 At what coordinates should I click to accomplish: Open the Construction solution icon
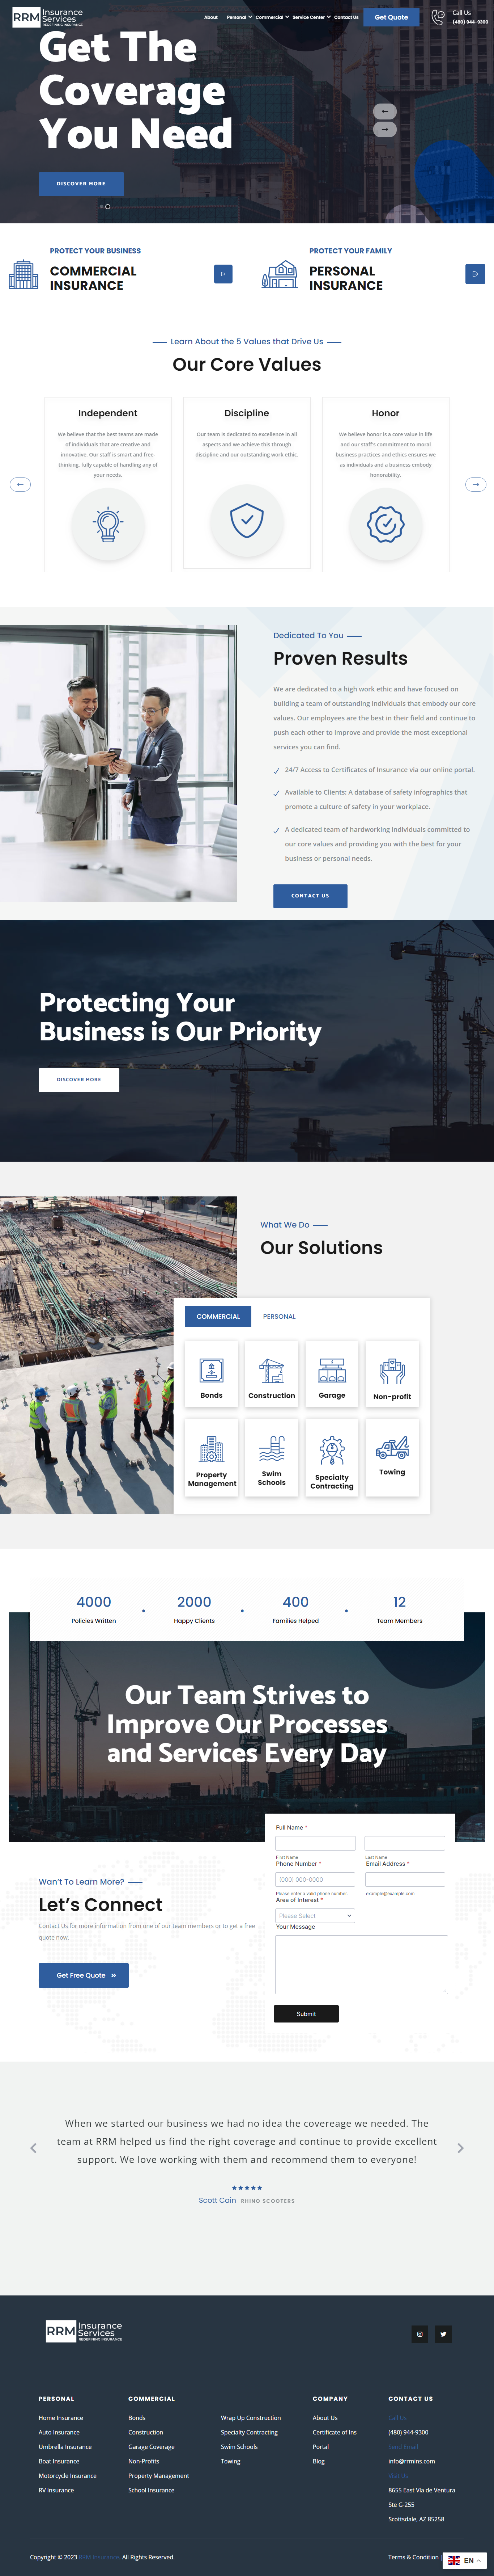tap(271, 1371)
